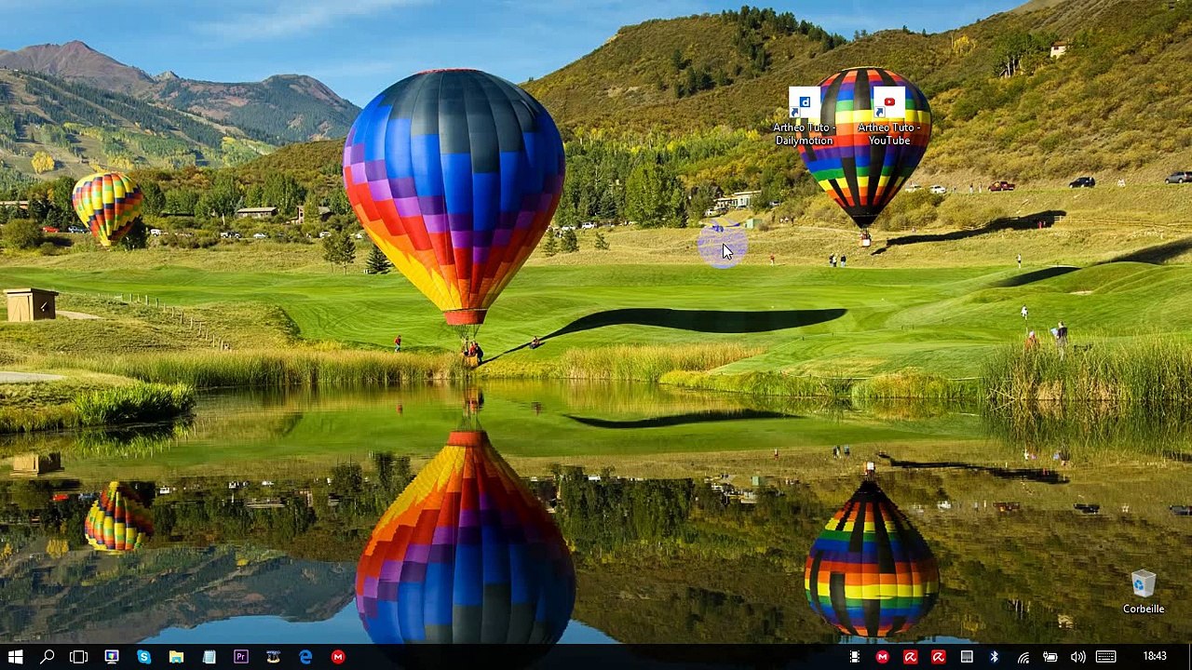Open the Artheo Tuto - YouTube desktop shortcut

coord(889,117)
